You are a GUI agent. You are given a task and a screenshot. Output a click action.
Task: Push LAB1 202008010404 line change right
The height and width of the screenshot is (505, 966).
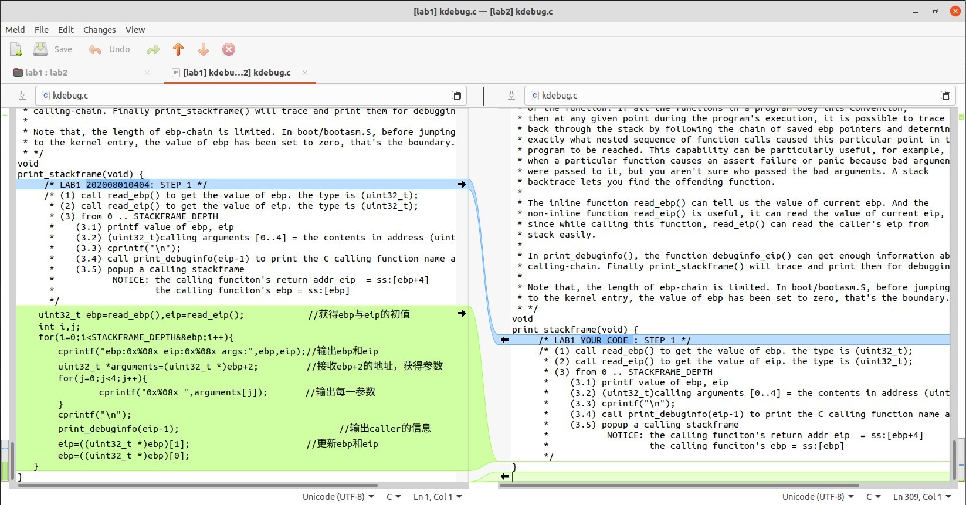(x=462, y=184)
